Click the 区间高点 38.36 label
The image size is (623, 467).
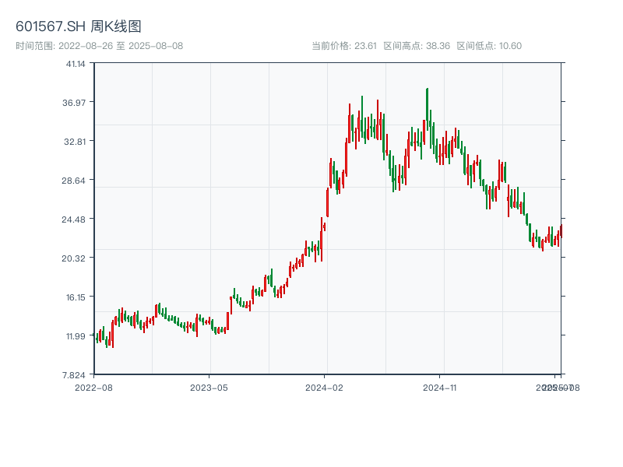click(x=417, y=46)
